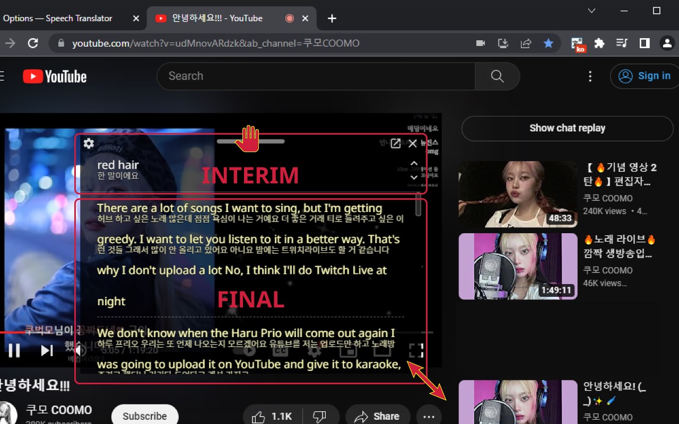This screenshot has height=424, width=679.
Task: Open the YouTube three-dot settings menu
Action: tap(590, 76)
